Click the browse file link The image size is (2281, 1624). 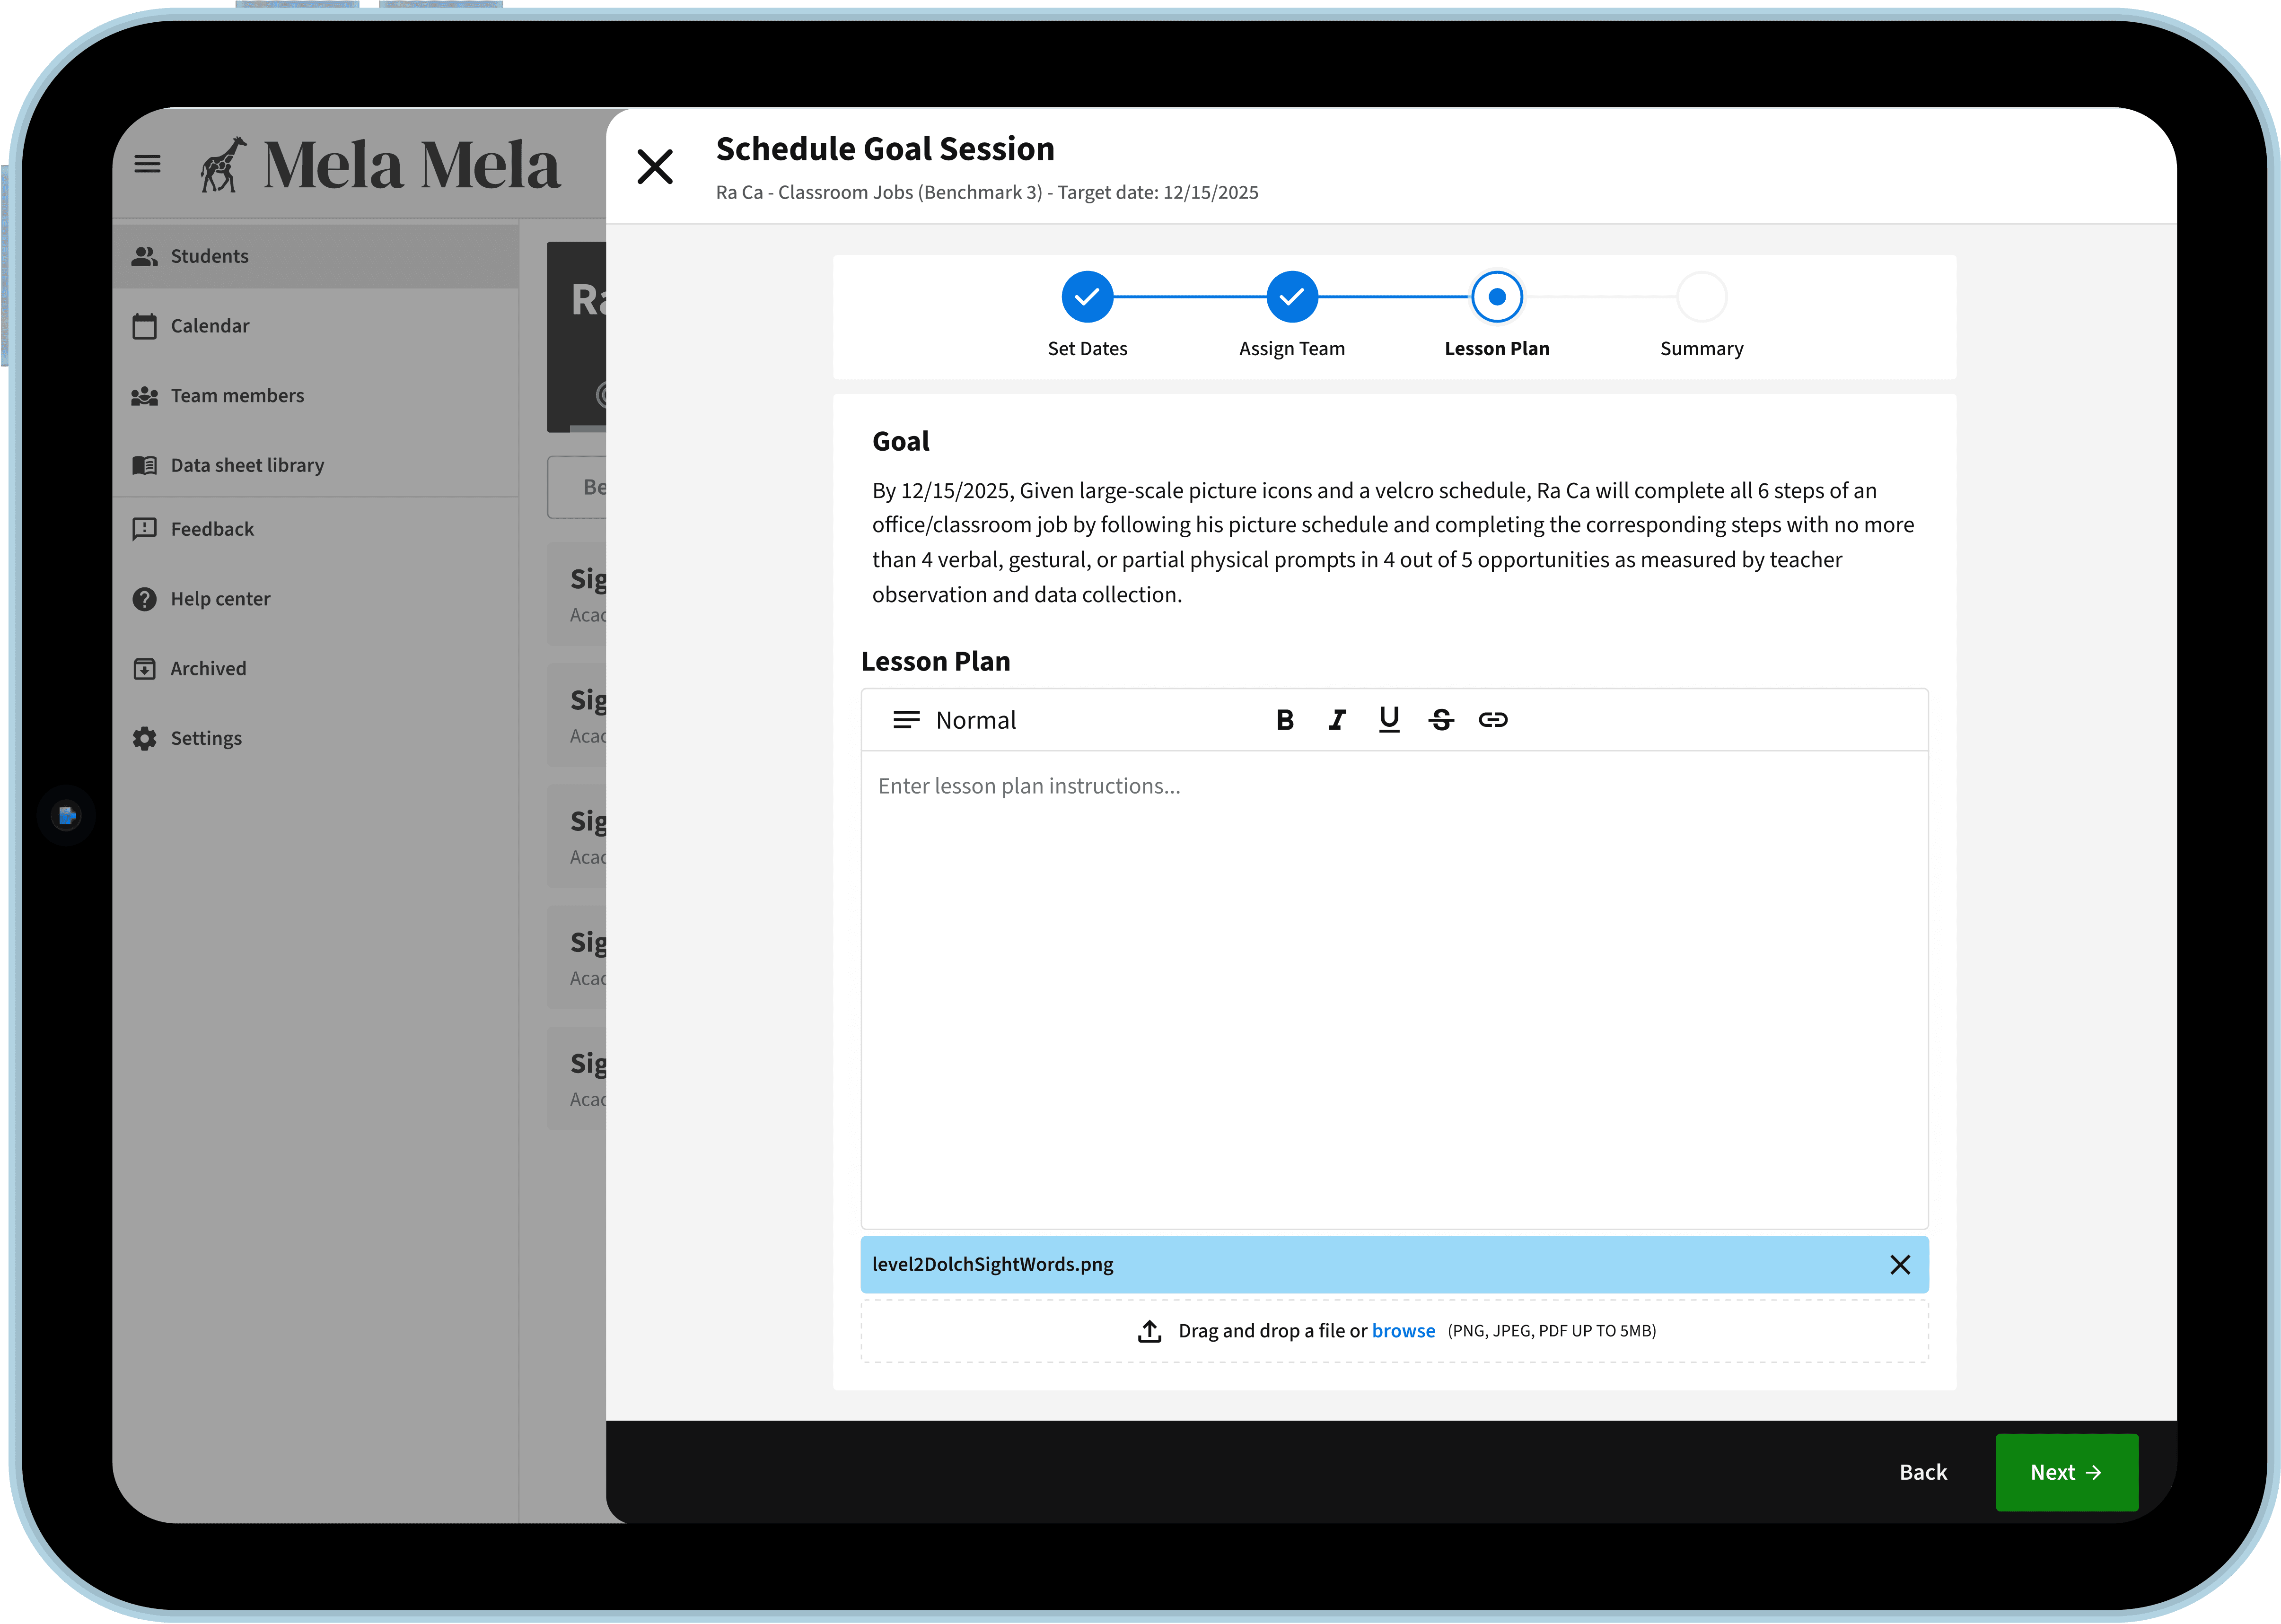click(x=1403, y=1331)
